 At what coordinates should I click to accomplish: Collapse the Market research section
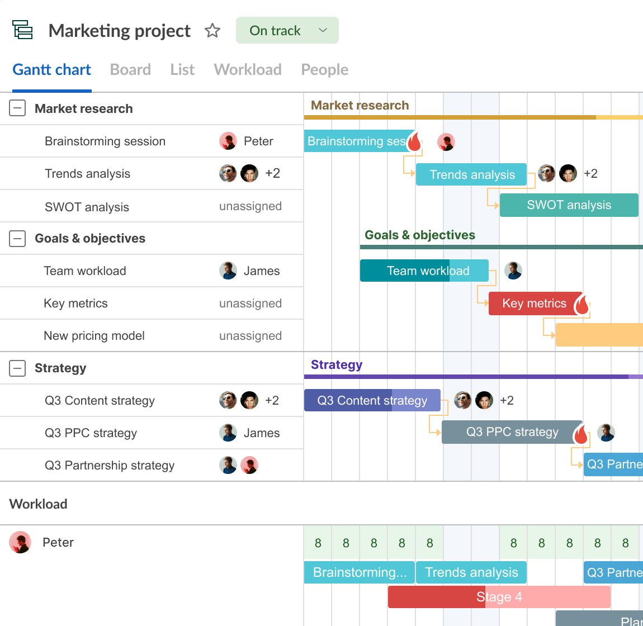17,108
